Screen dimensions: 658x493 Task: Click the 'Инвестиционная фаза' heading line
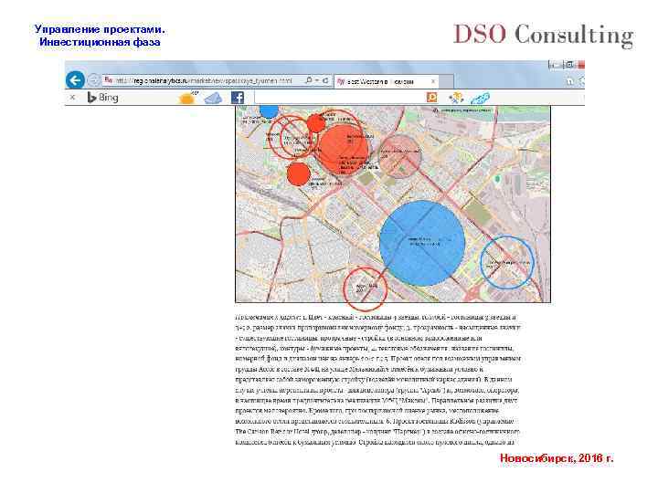coord(100,42)
